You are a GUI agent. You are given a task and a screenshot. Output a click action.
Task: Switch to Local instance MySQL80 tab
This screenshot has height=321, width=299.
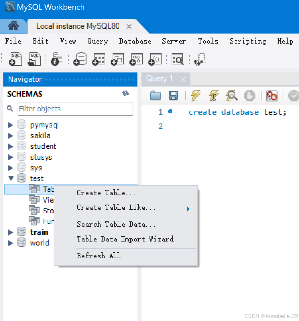click(78, 26)
